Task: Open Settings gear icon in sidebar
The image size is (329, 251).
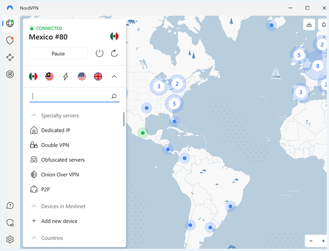Action: click(x=10, y=239)
